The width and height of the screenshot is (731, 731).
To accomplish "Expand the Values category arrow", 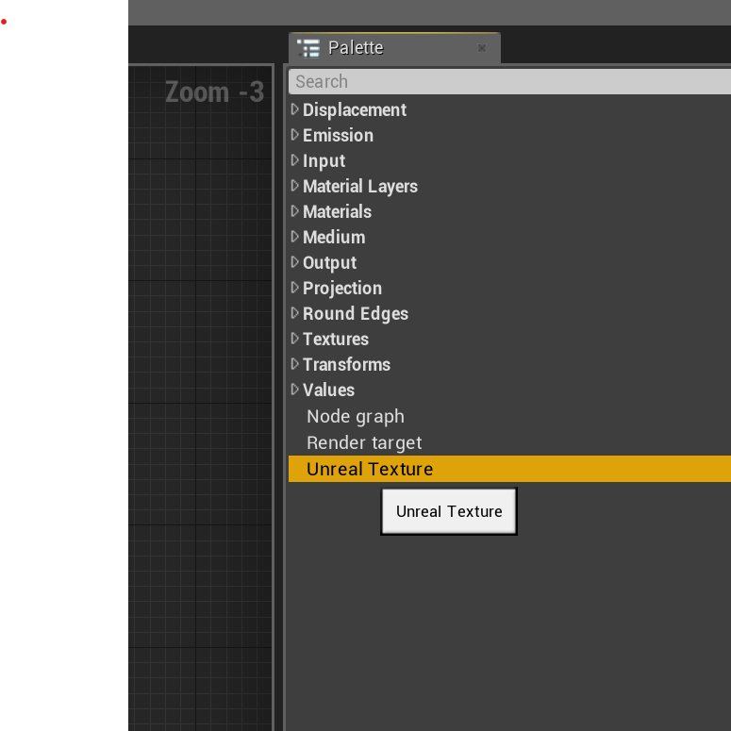I will click(294, 389).
